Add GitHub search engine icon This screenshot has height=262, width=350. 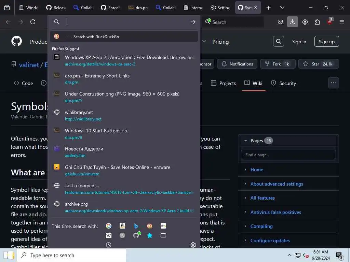(137, 235)
